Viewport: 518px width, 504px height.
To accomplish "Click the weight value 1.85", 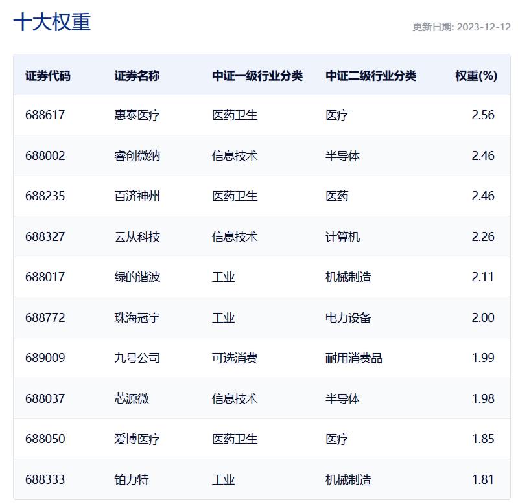I will (483, 439).
